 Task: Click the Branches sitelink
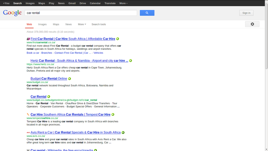(47, 53)
